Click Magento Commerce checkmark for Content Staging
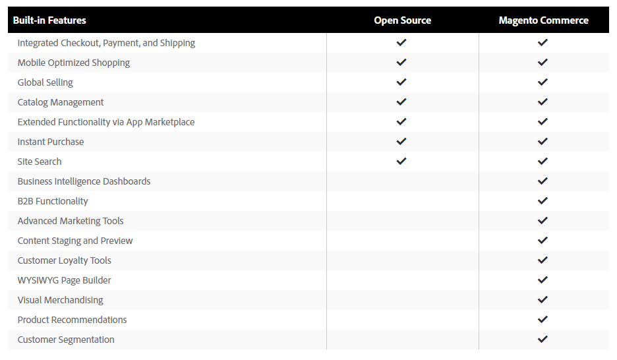 (543, 240)
